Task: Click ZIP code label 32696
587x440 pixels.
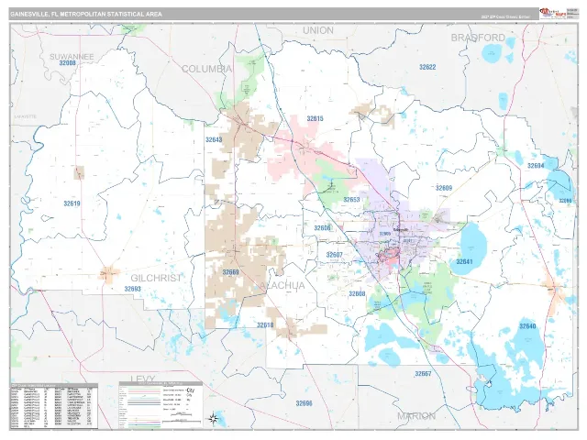Action: (x=304, y=403)
